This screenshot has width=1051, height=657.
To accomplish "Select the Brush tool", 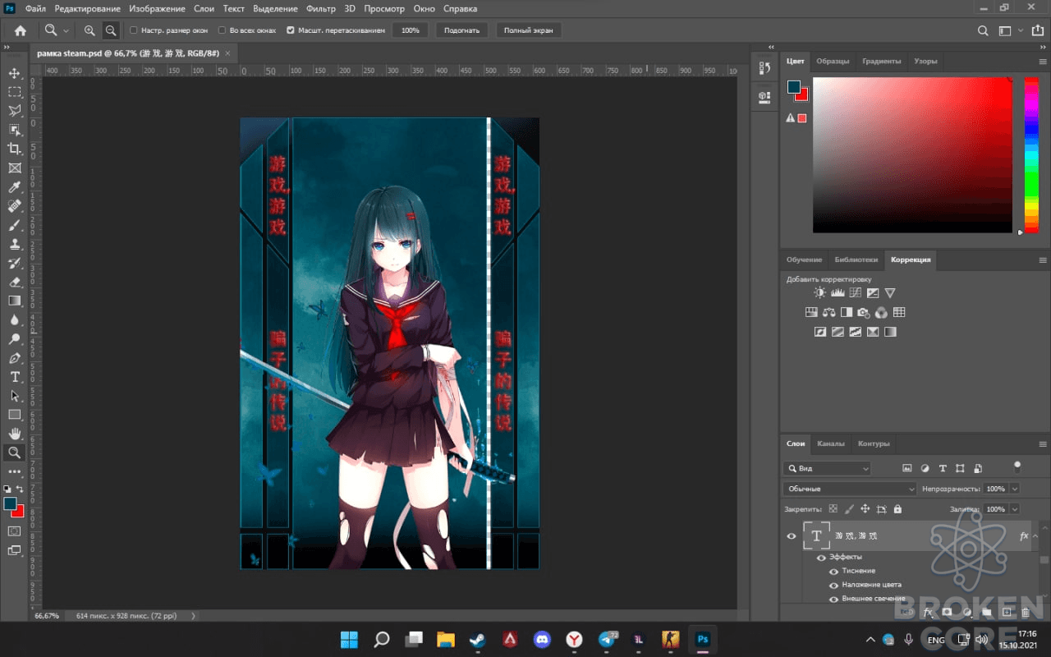I will click(x=15, y=225).
